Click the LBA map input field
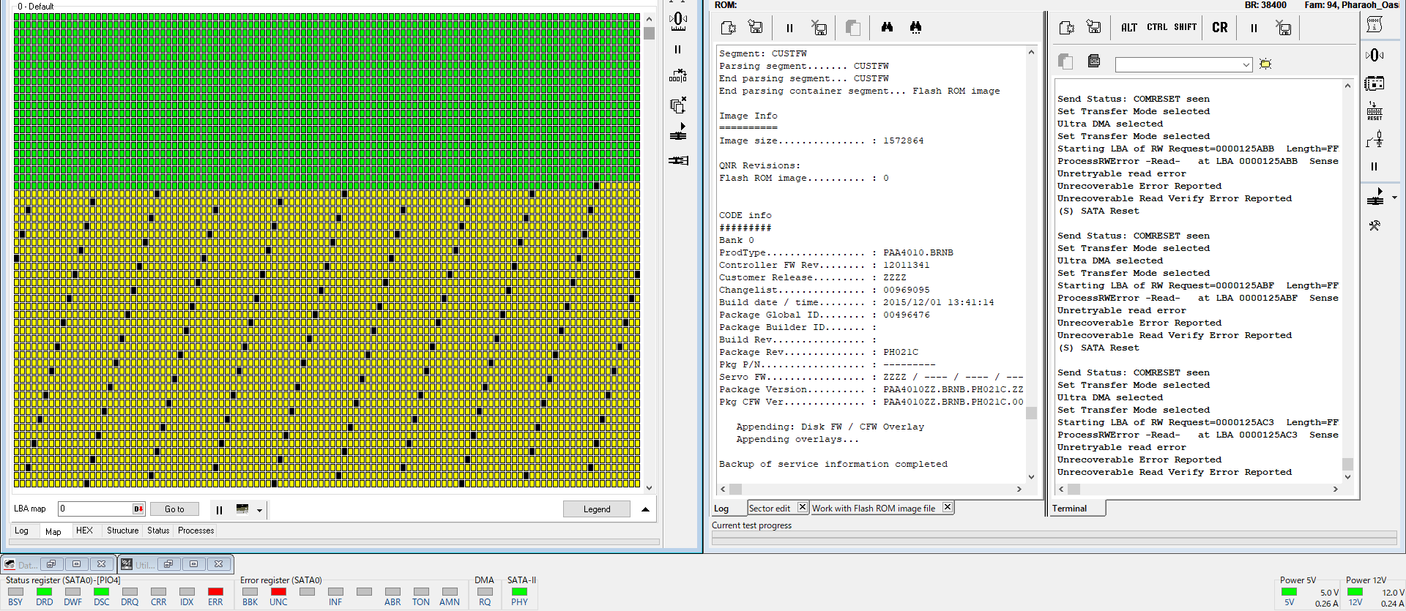Viewport: 1406px width, 611px height. tap(95, 509)
